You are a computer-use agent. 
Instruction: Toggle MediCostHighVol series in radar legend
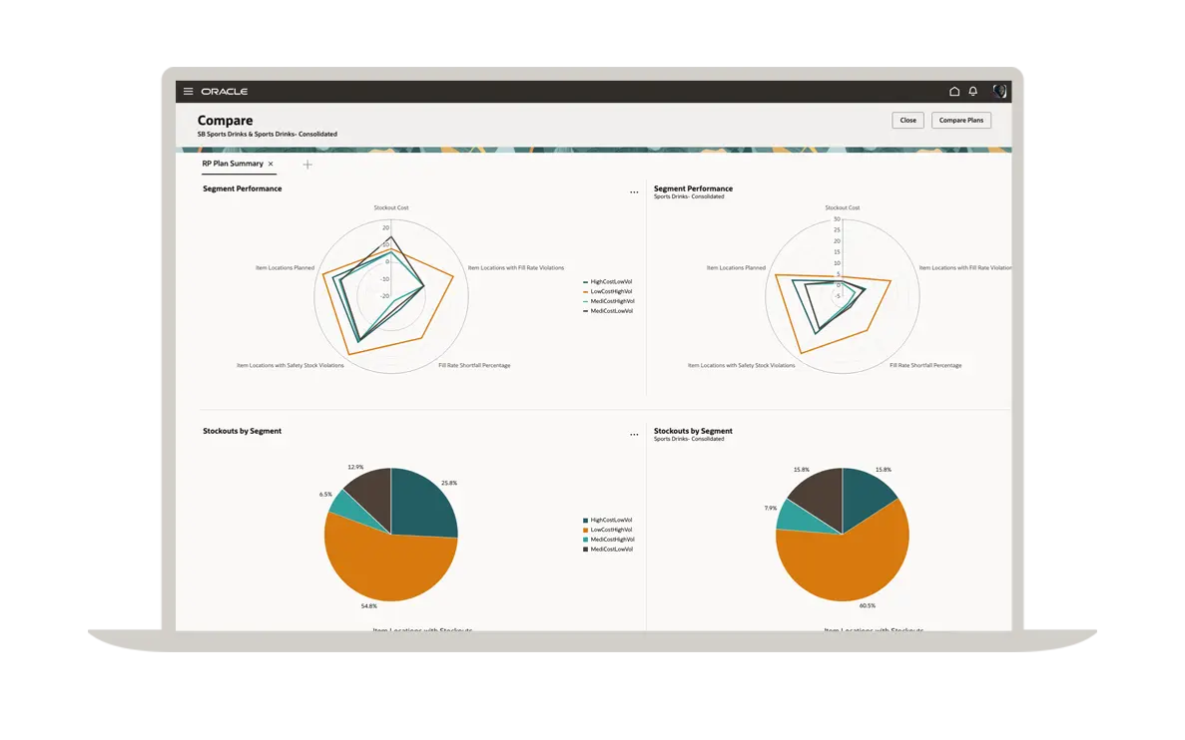click(611, 301)
